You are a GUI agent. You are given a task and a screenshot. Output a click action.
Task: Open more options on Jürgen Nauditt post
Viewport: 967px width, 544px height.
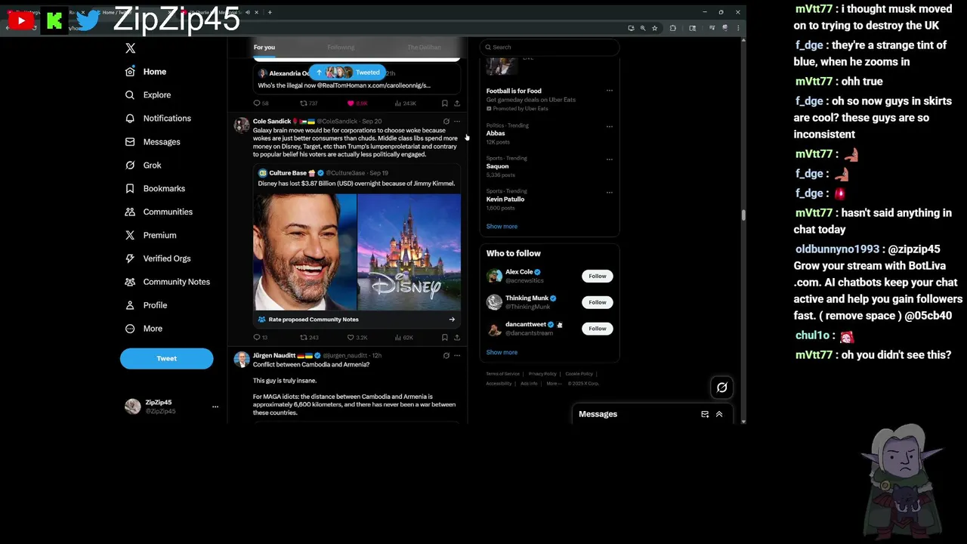pos(457,356)
